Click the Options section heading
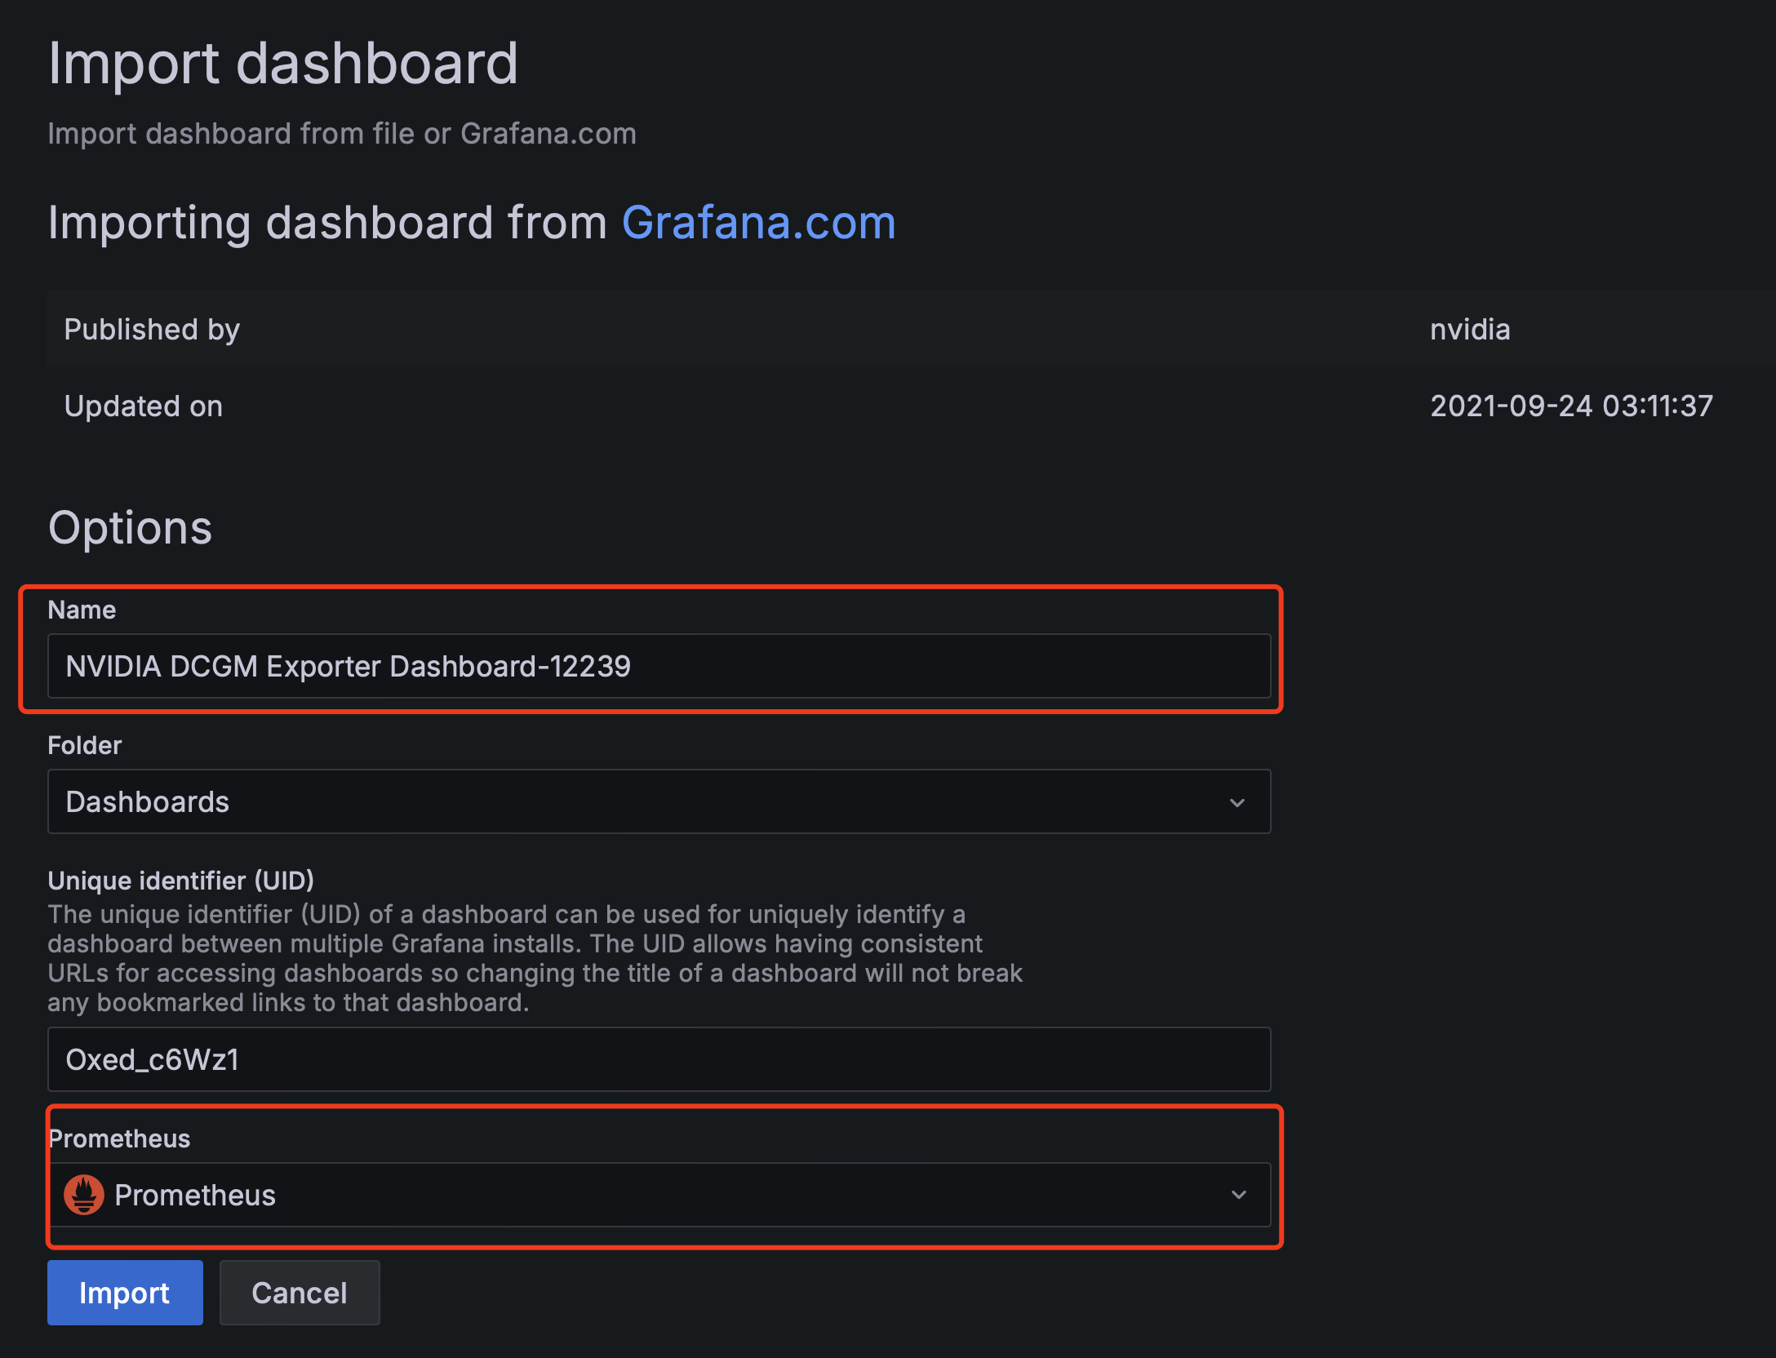The width and height of the screenshot is (1776, 1358). (x=131, y=527)
